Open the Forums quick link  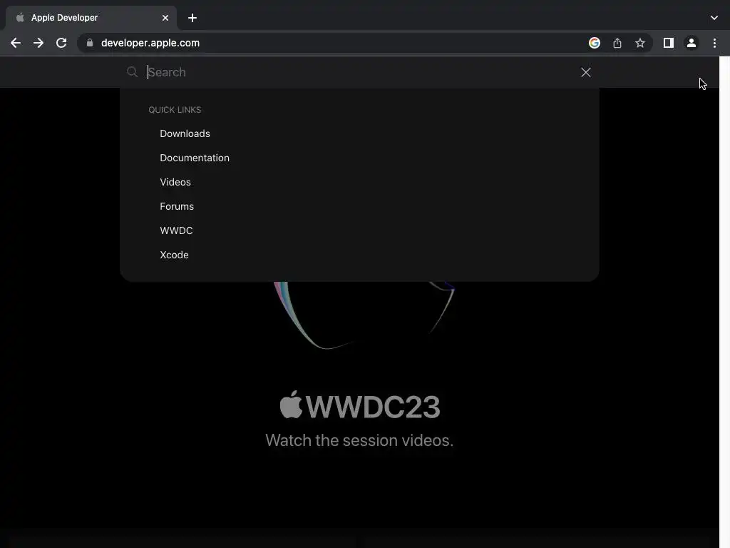click(177, 206)
